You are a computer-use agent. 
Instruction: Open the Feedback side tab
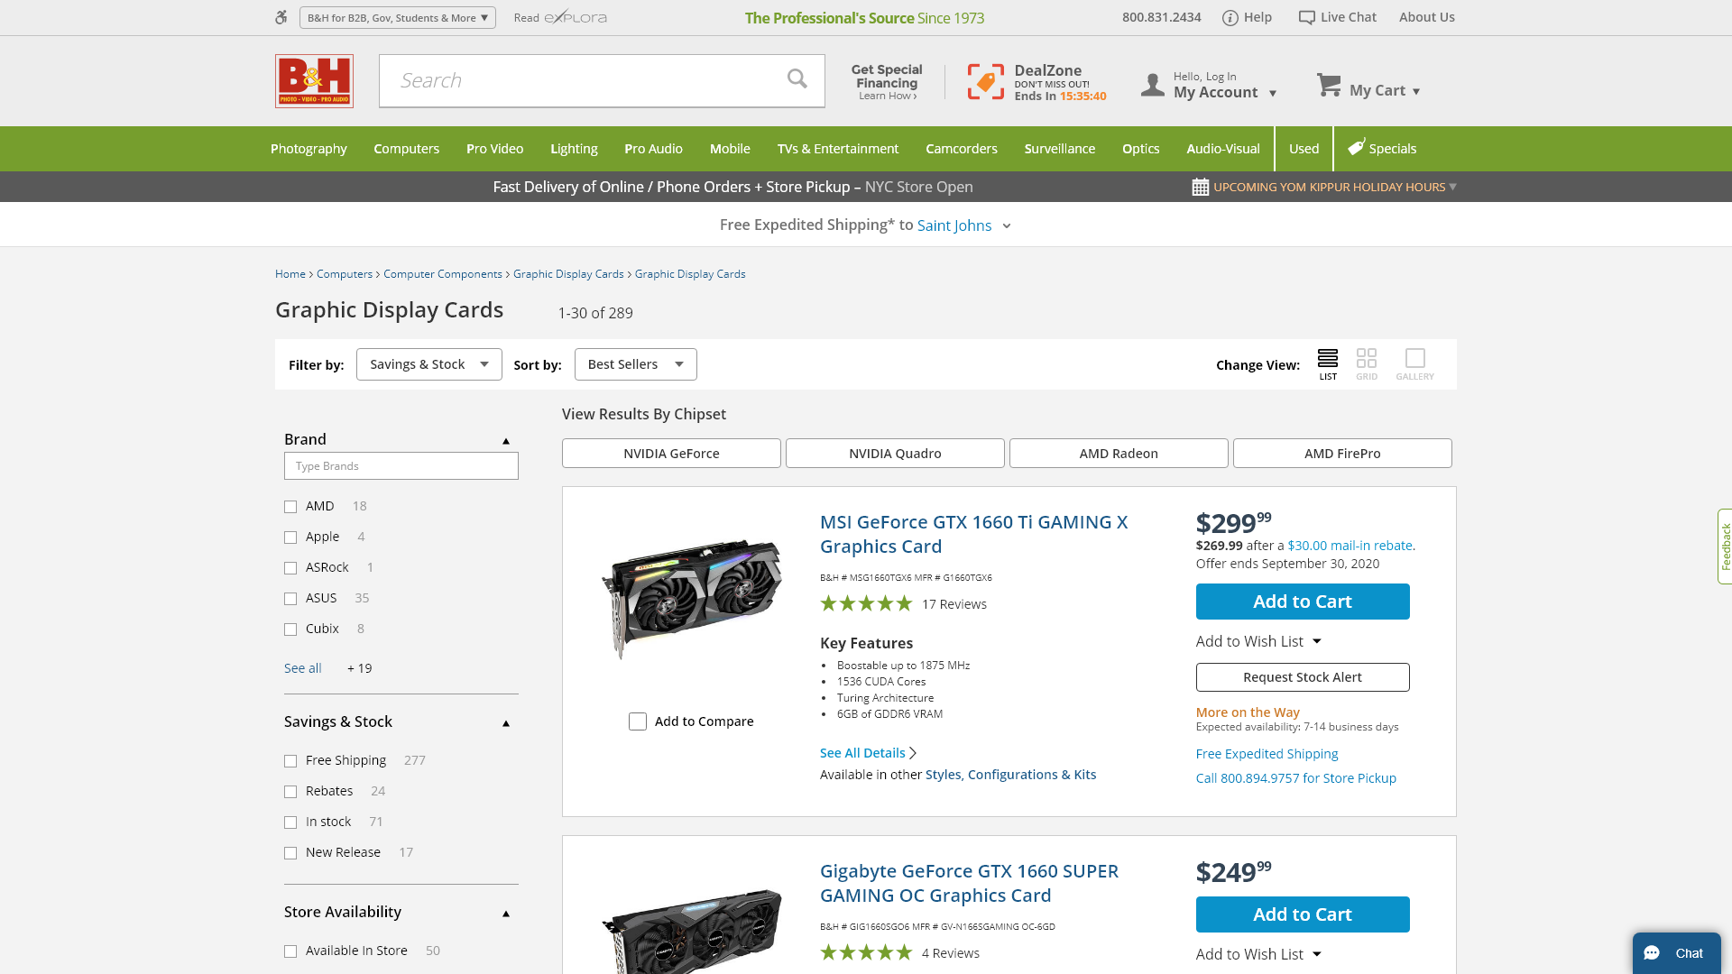tap(1725, 547)
